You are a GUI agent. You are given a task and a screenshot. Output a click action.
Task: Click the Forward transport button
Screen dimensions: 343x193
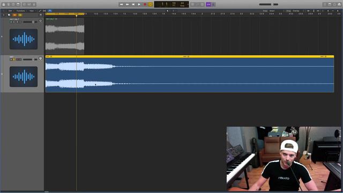(x=128, y=4)
